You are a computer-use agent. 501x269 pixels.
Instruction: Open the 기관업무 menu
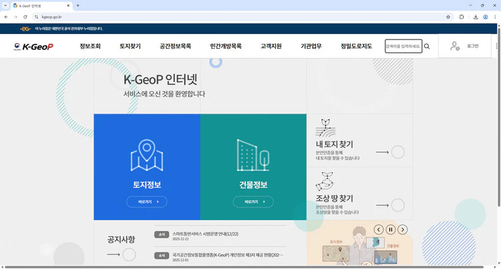coord(311,46)
